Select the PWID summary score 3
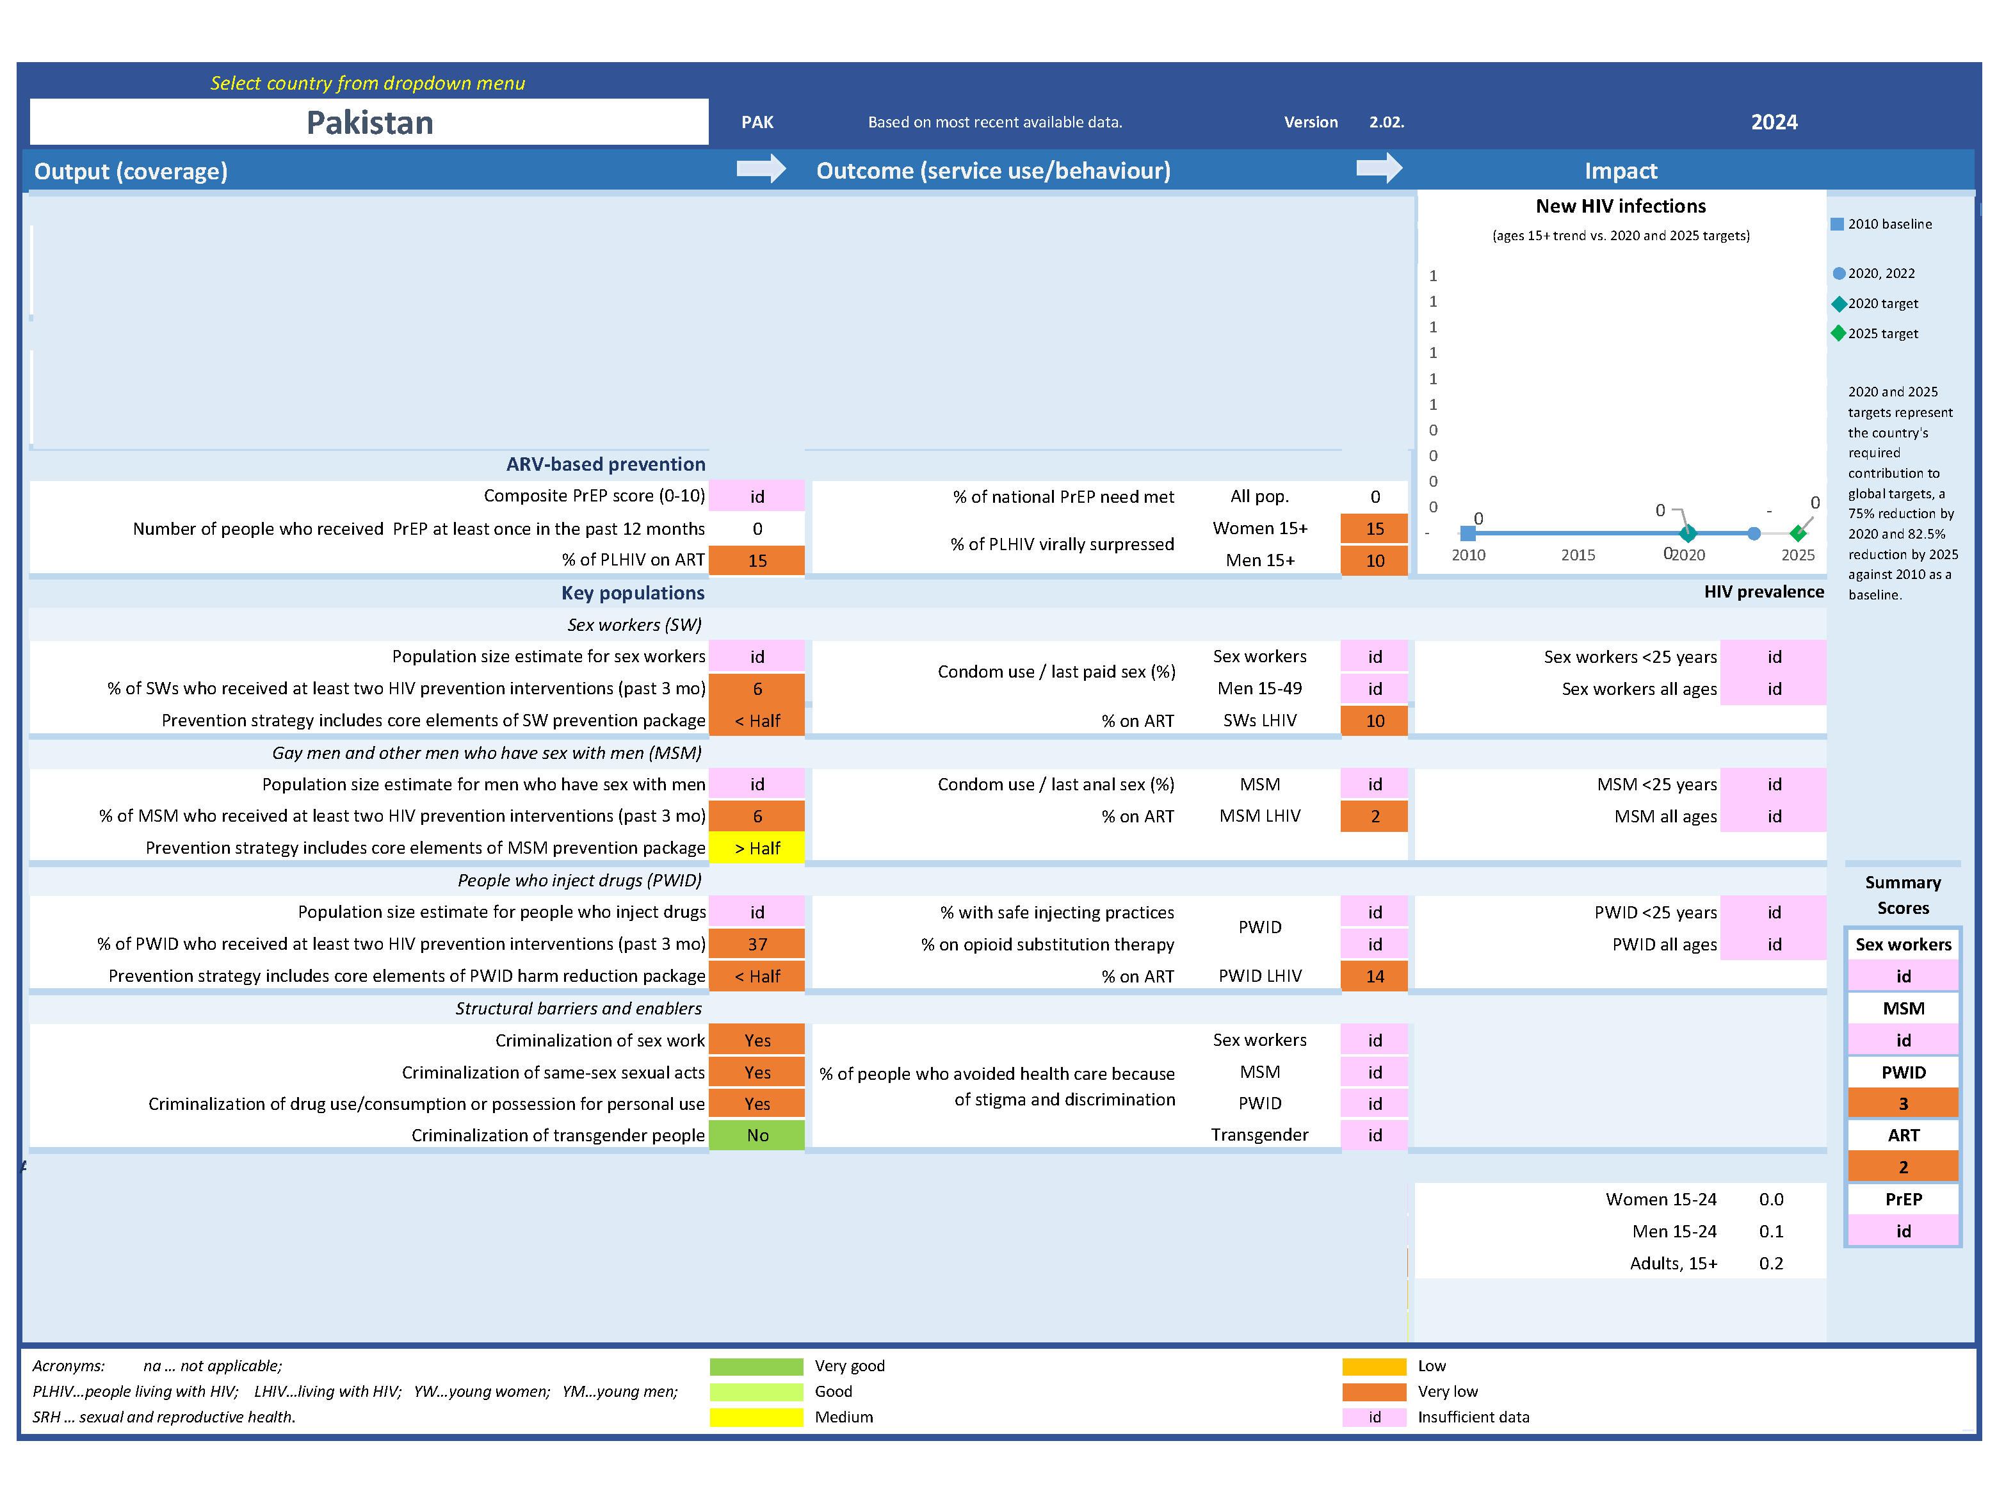Image resolution: width=1997 pixels, height=1498 pixels. point(1903,1103)
